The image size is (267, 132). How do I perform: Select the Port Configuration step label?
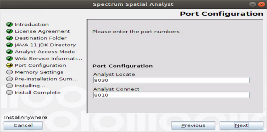pyautogui.click(x=41, y=65)
